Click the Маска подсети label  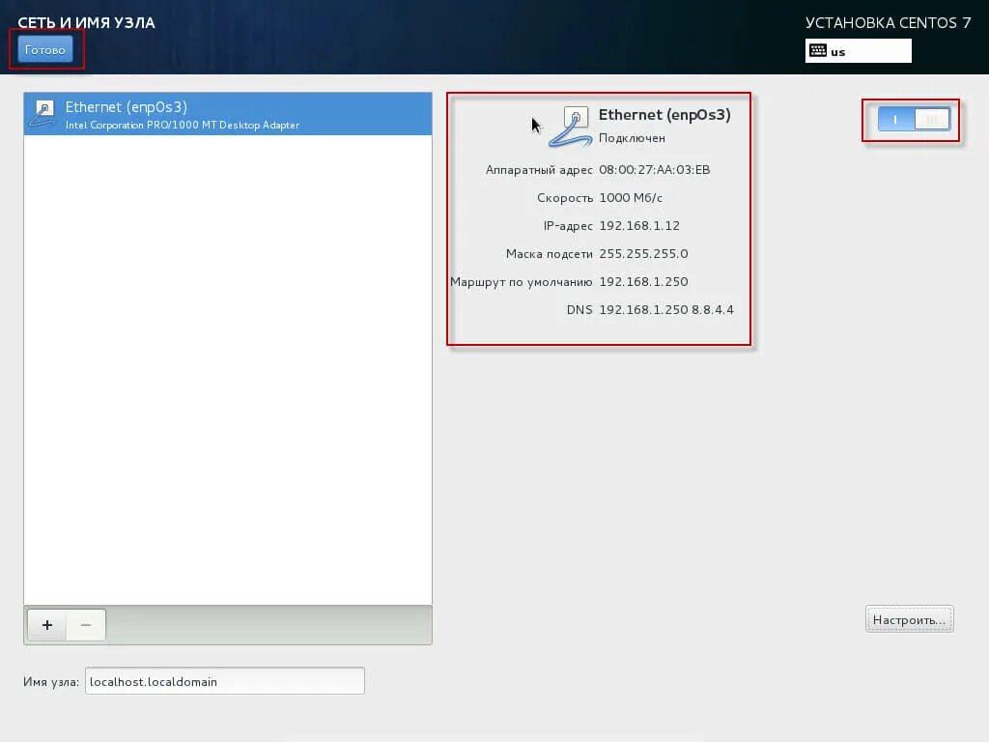coord(549,254)
